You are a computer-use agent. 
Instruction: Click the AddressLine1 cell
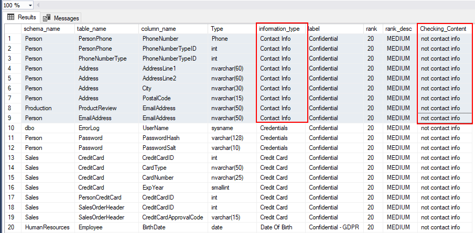pos(174,68)
